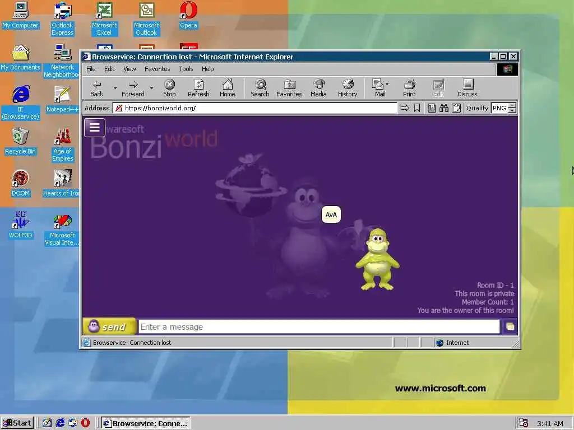Select the Outlook Express desktop icon
Viewport: 574px width, 430px height.
coord(63,18)
